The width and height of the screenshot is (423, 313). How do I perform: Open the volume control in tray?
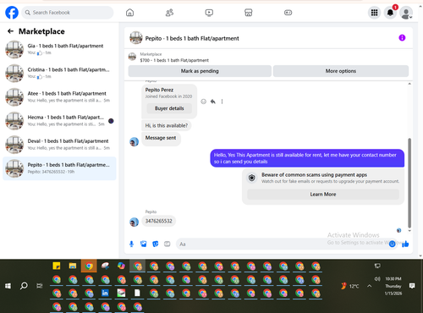[377, 278]
